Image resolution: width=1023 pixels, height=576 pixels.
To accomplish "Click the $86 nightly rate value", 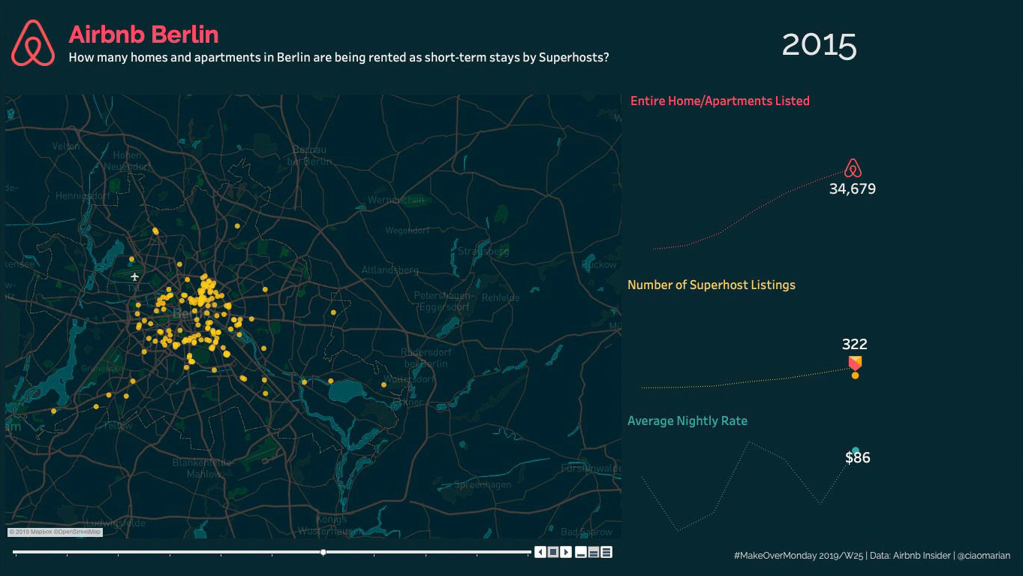I will click(858, 458).
